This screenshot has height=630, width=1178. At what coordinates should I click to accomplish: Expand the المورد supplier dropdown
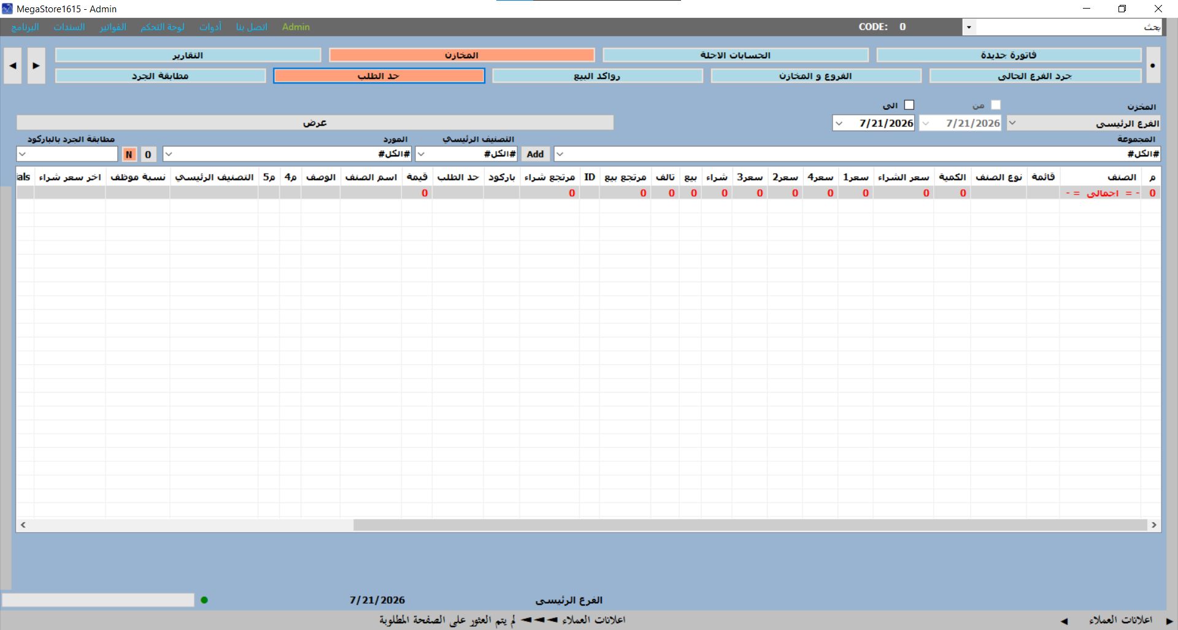point(169,154)
